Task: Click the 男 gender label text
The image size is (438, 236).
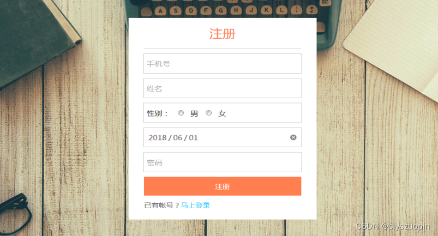Action: (x=194, y=113)
